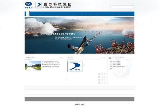Click the 'Use technology to support' banner text
Image resolution: width=159 pixels, height=106 pixels.
[69, 38]
